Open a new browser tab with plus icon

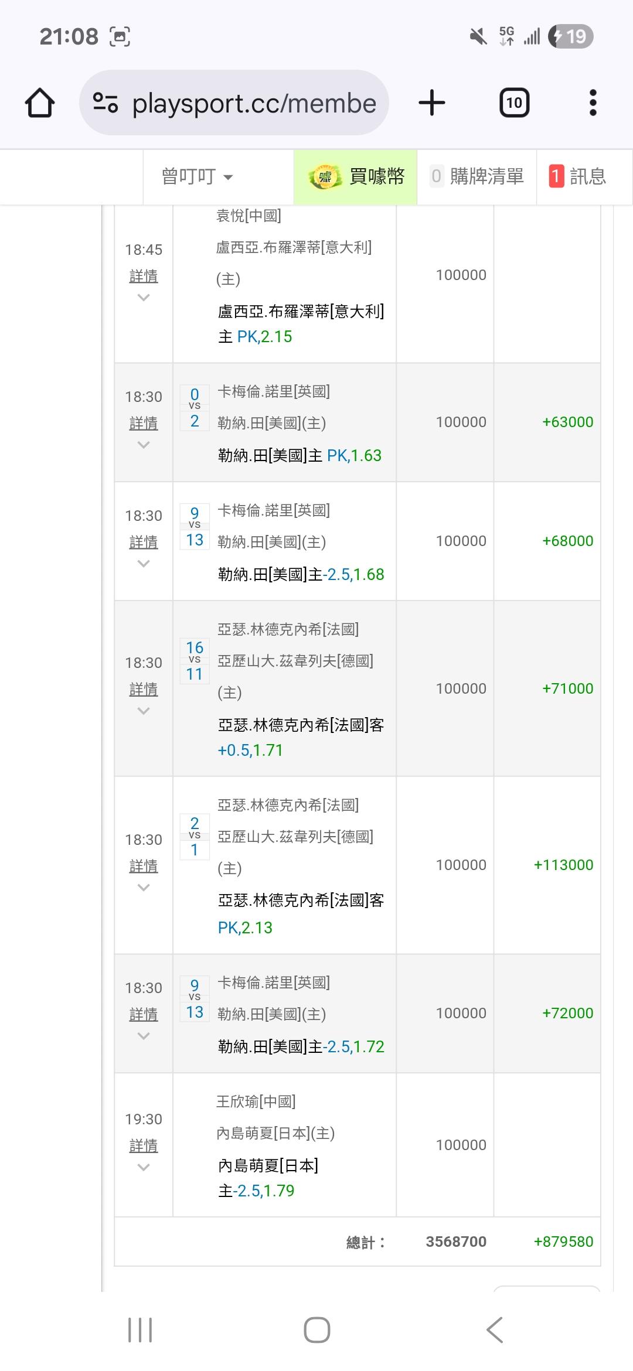432,103
